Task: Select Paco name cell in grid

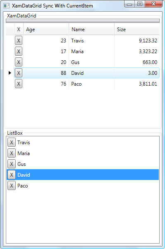Action: click(x=91, y=84)
